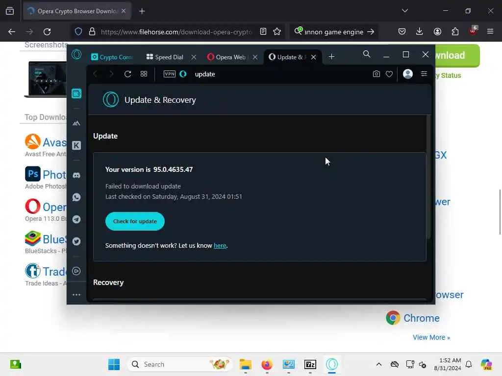Take a snapshot with the camera icon
This screenshot has width=502, height=376.
click(376, 74)
